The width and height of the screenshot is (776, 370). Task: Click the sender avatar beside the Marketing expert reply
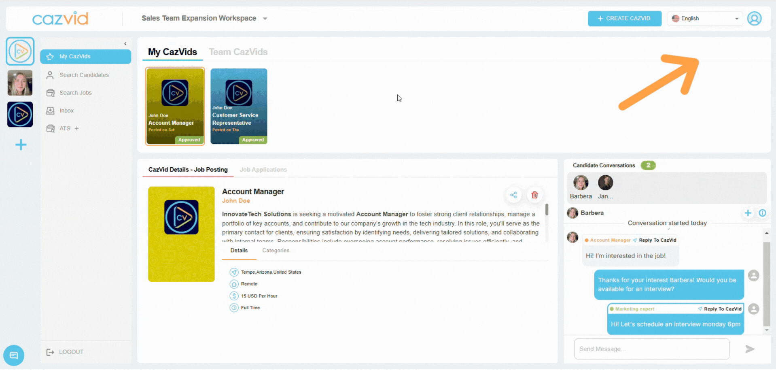(753, 309)
